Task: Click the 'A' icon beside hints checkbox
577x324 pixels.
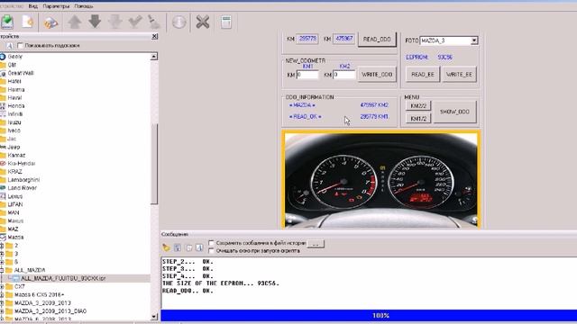Action: [10, 46]
